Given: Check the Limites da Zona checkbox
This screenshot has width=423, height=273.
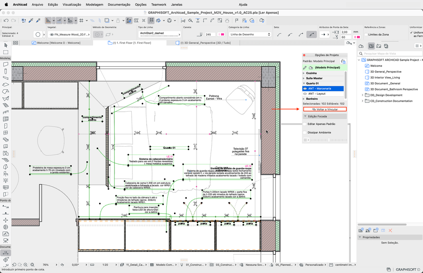Looking at the screenshot, I should pyautogui.click(x=366, y=35).
